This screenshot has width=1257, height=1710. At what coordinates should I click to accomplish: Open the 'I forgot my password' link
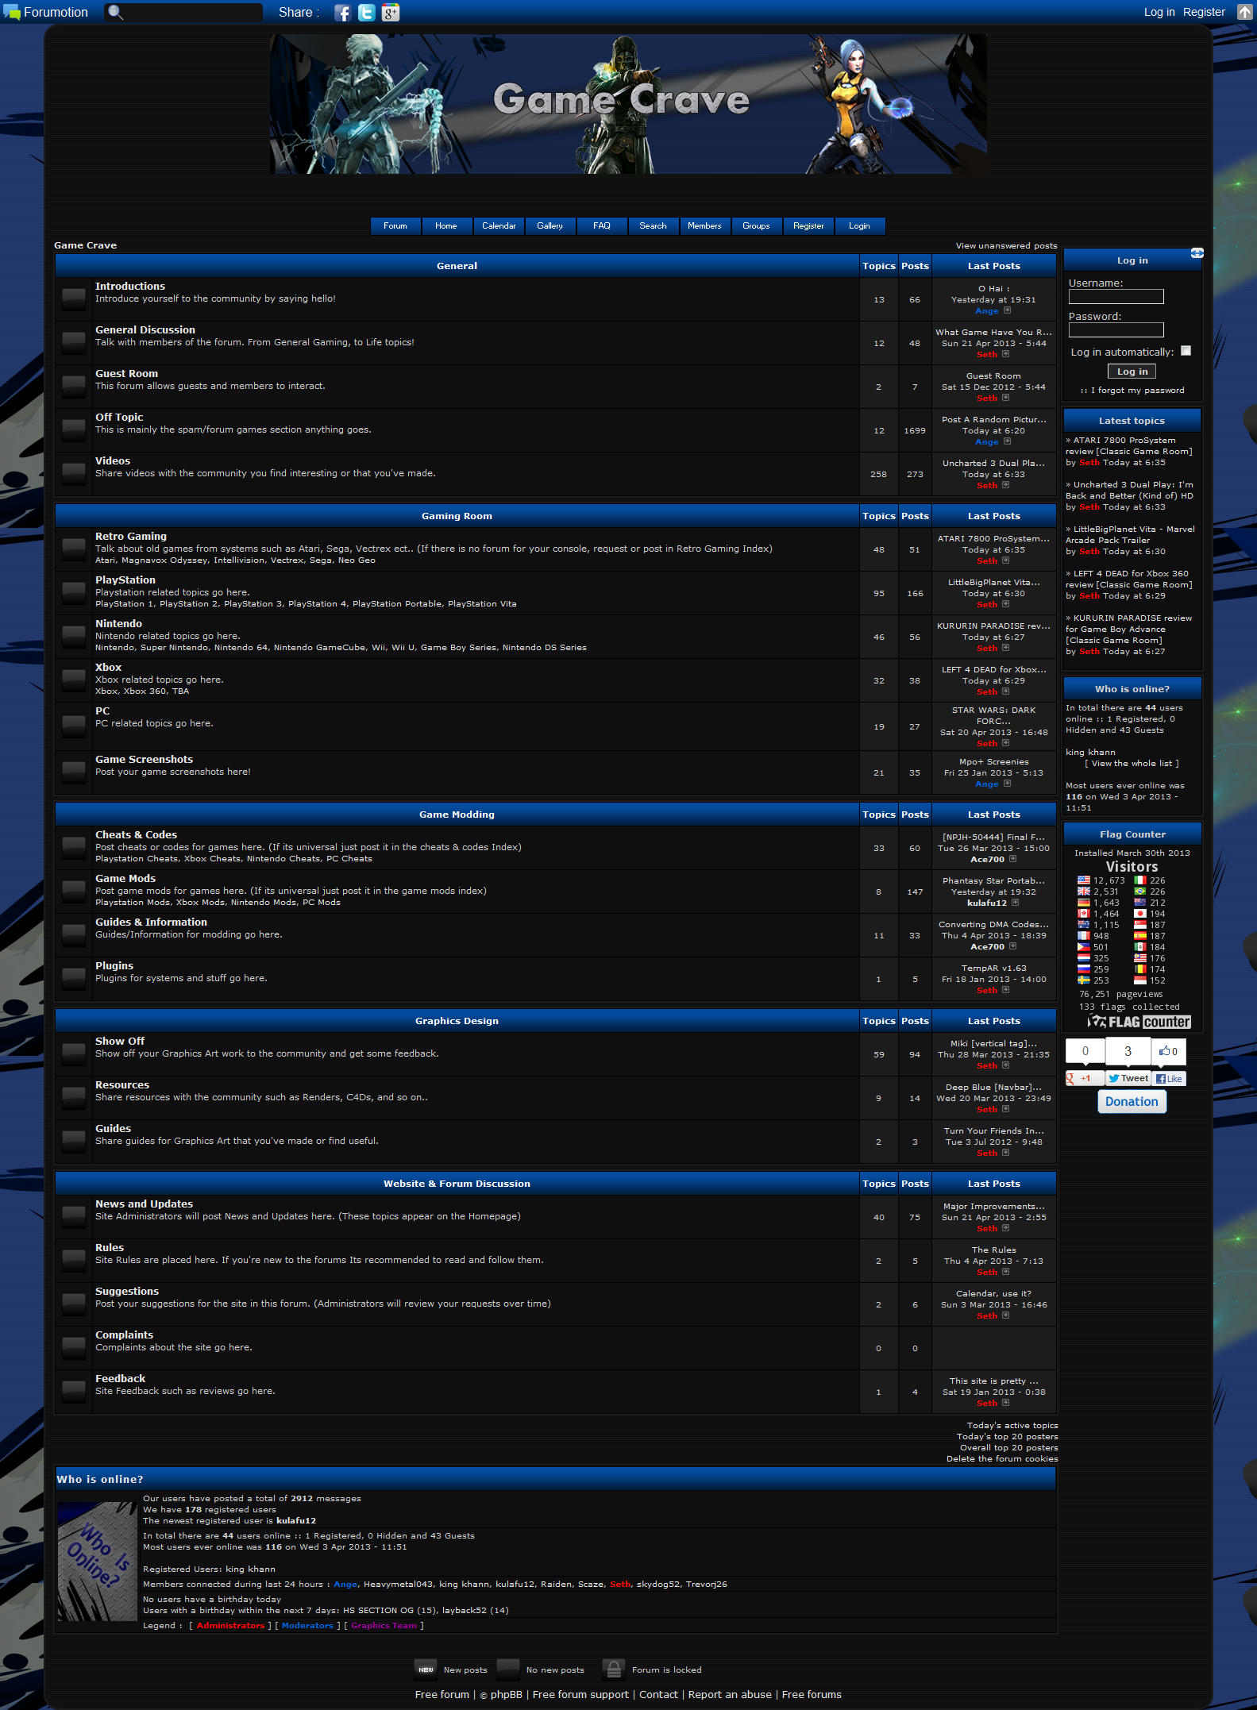[x=1137, y=391]
